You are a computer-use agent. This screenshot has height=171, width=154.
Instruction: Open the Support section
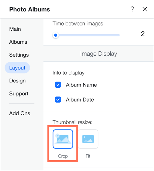coord(19,94)
